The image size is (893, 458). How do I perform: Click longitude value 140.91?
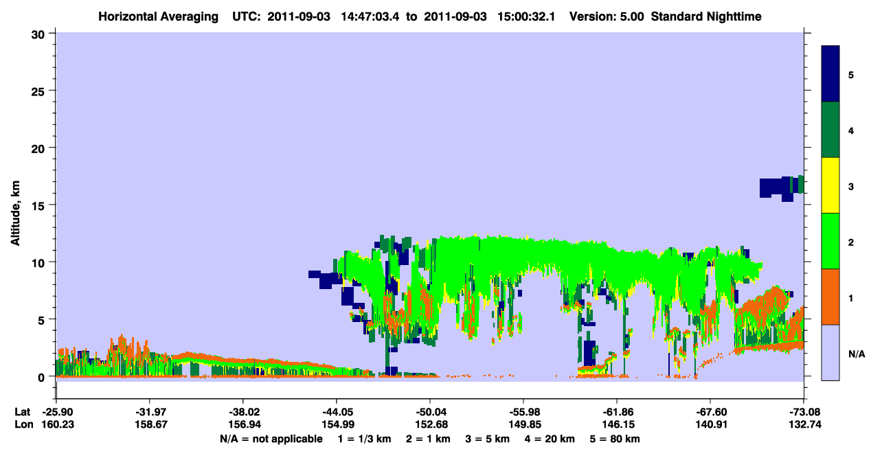coord(710,424)
